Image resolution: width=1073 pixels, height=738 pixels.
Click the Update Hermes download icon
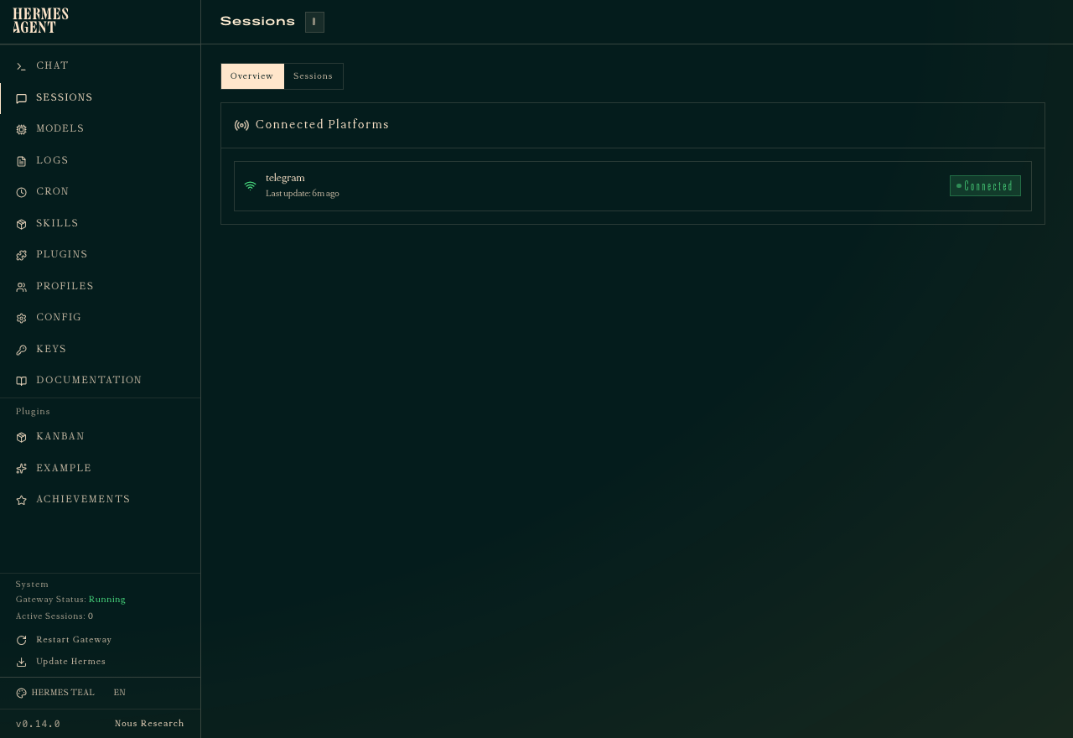pyautogui.click(x=21, y=662)
